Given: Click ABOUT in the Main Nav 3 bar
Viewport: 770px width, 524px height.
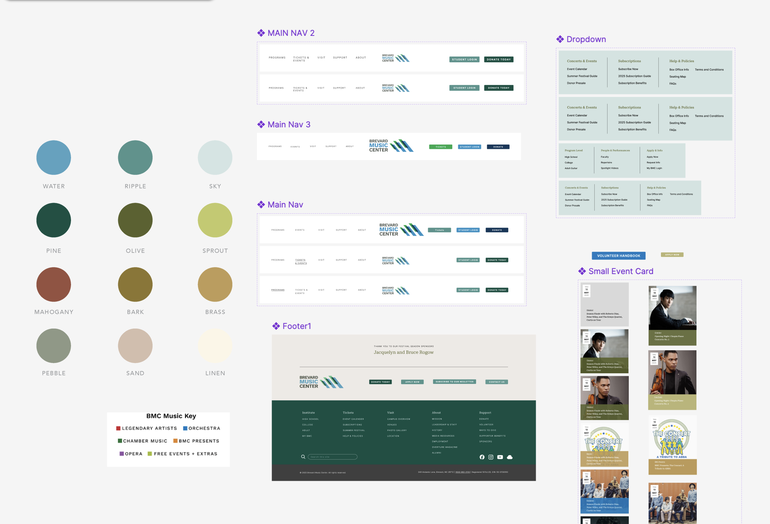Looking at the screenshot, I should tap(350, 146).
